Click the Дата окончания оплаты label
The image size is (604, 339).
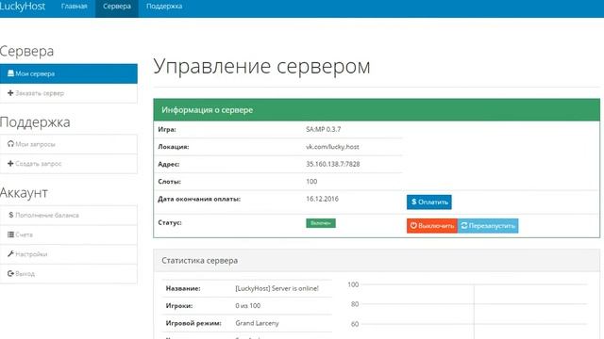tap(199, 199)
